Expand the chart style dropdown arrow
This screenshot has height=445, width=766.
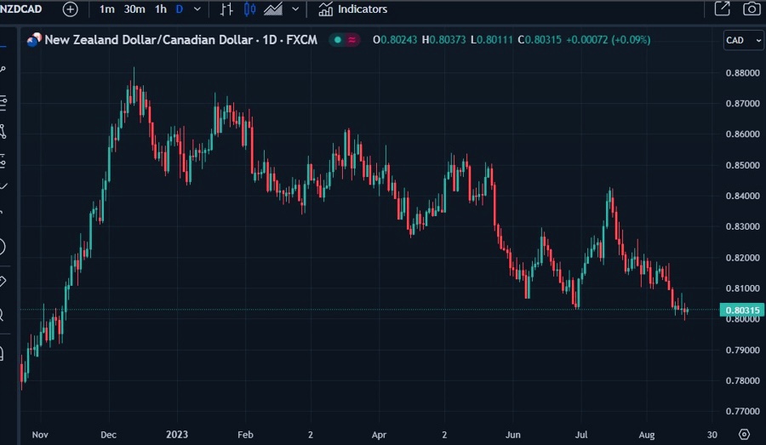(x=295, y=9)
